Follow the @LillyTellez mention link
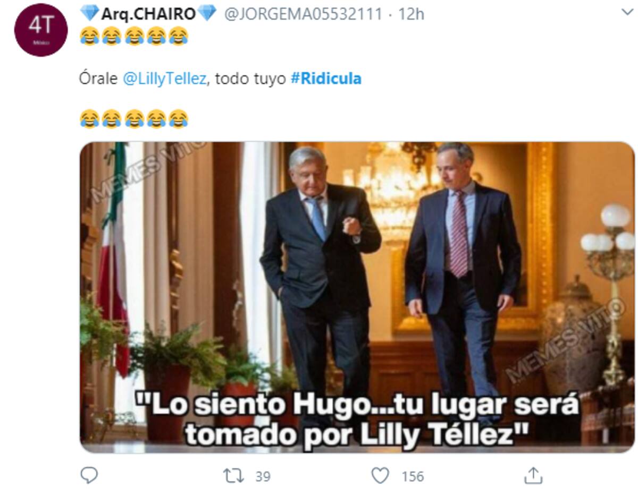The image size is (638, 489). [164, 79]
